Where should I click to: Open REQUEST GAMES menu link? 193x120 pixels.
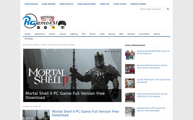(x=138, y=4)
